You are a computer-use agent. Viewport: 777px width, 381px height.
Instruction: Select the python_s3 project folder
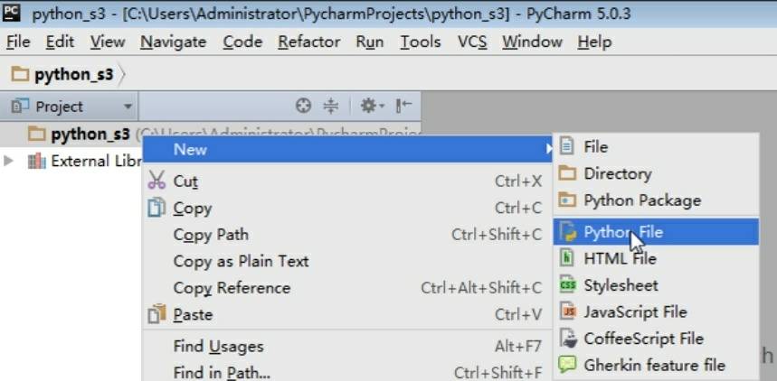pos(90,134)
